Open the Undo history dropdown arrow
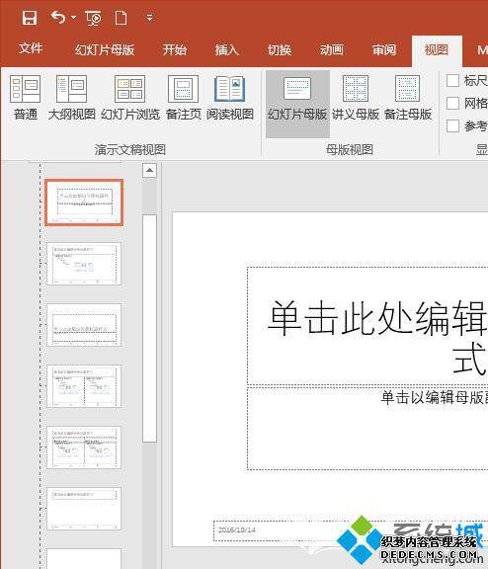 [x=74, y=18]
